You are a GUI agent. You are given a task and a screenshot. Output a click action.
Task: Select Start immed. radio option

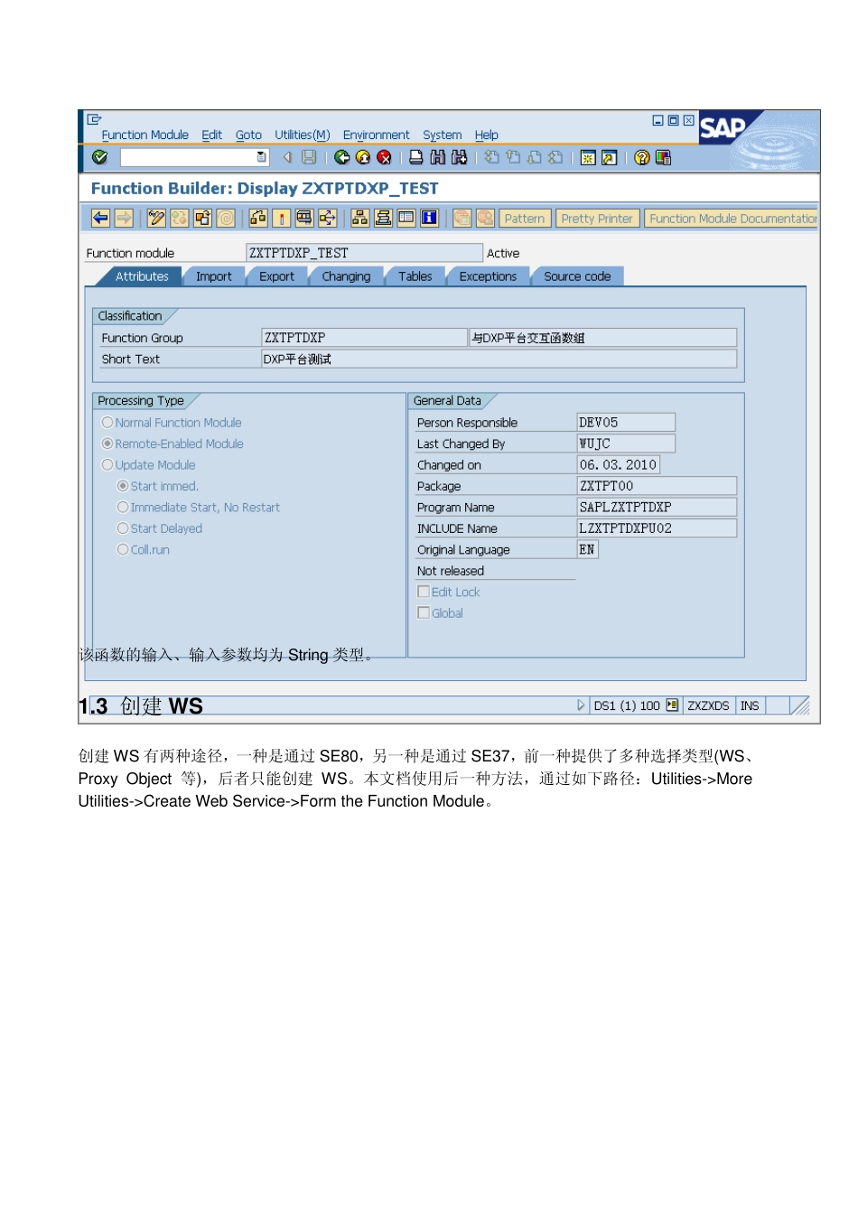123,486
